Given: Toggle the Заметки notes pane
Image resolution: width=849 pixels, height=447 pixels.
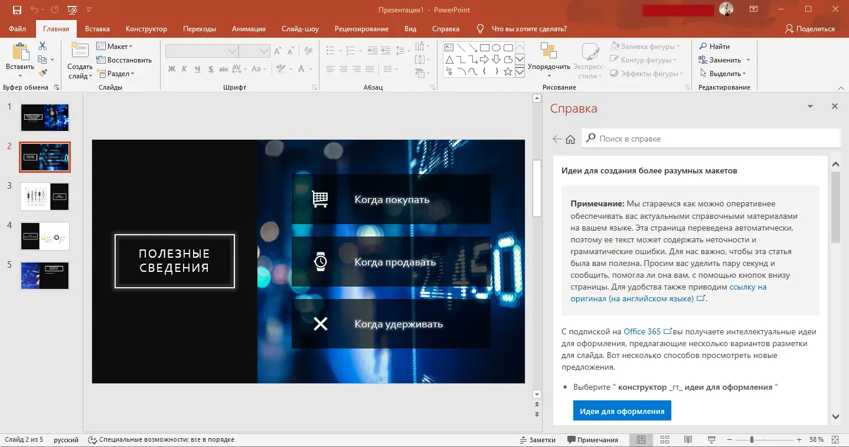Looking at the screenshot, I should coord(538,440).
